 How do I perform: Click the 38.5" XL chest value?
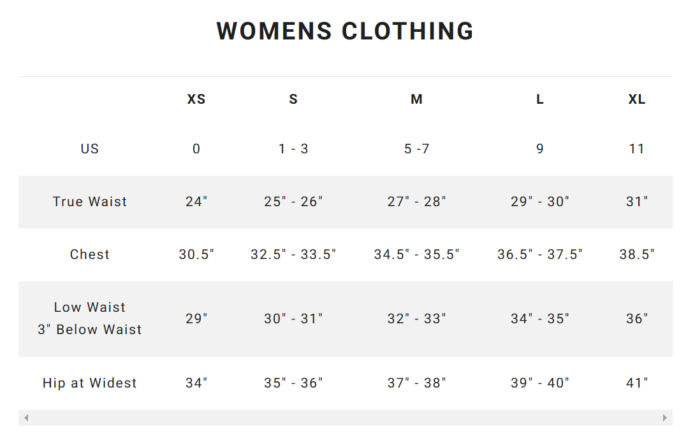tap(636, 255)
